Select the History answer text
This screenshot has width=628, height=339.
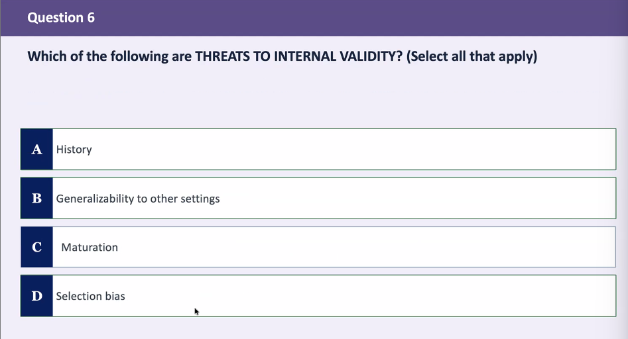pyautogui.click(x=74, y=150)
